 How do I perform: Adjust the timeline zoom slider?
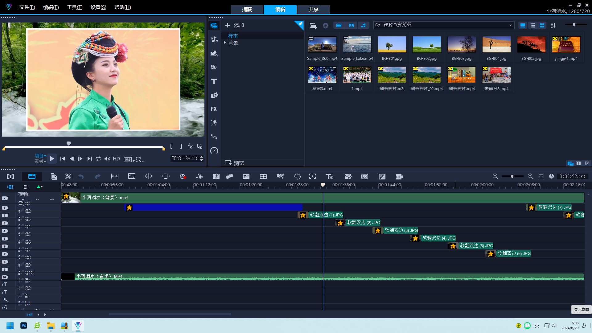tap(512, 176)
